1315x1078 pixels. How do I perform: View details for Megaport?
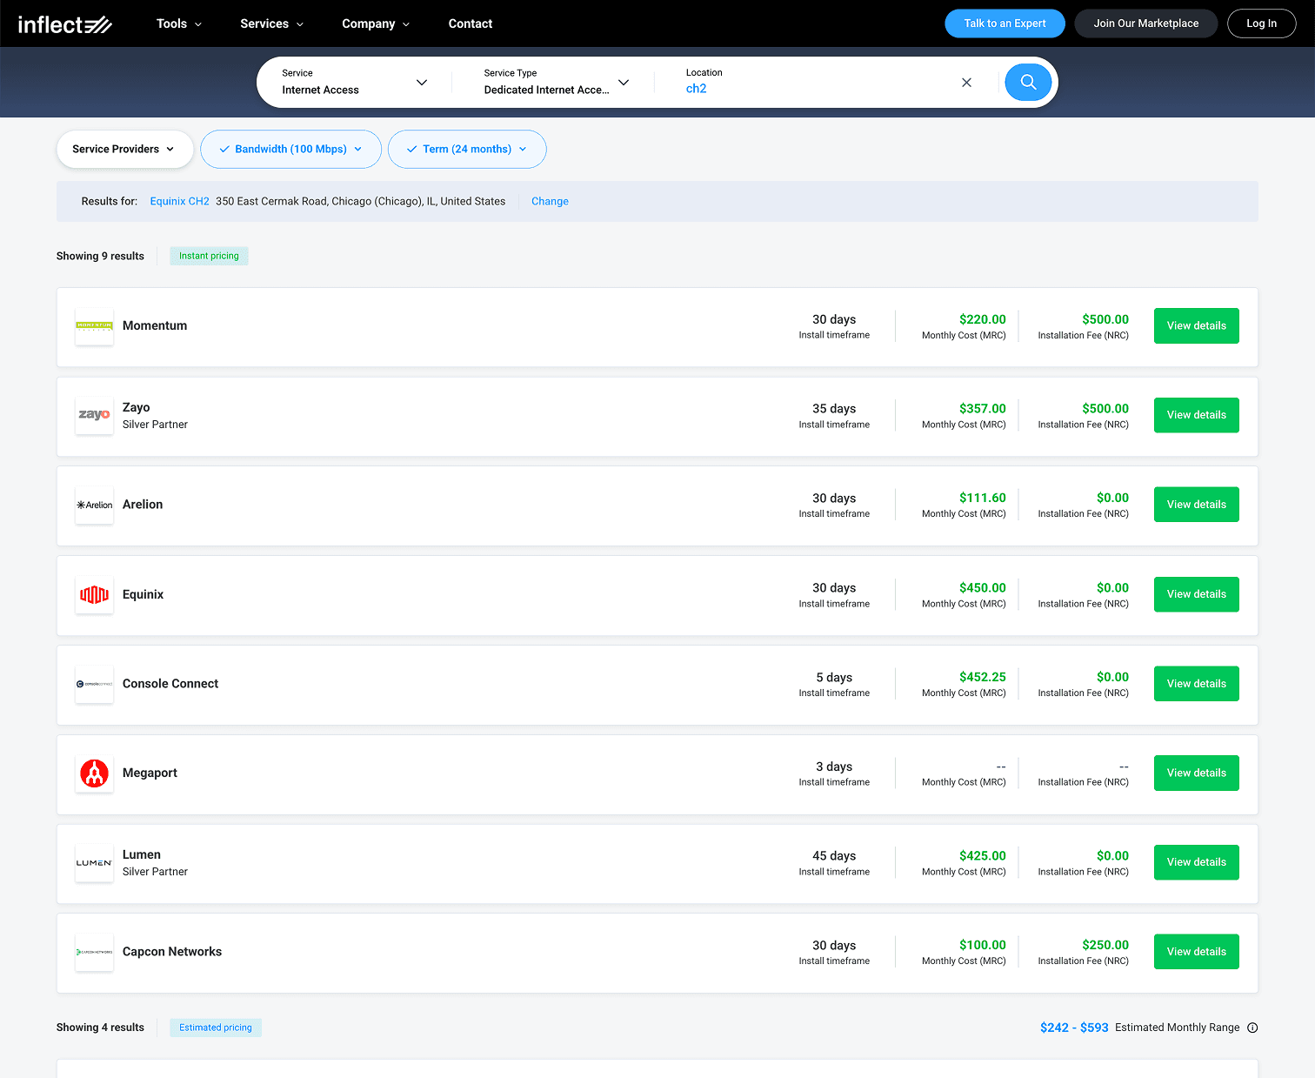tap(1196, 773)
